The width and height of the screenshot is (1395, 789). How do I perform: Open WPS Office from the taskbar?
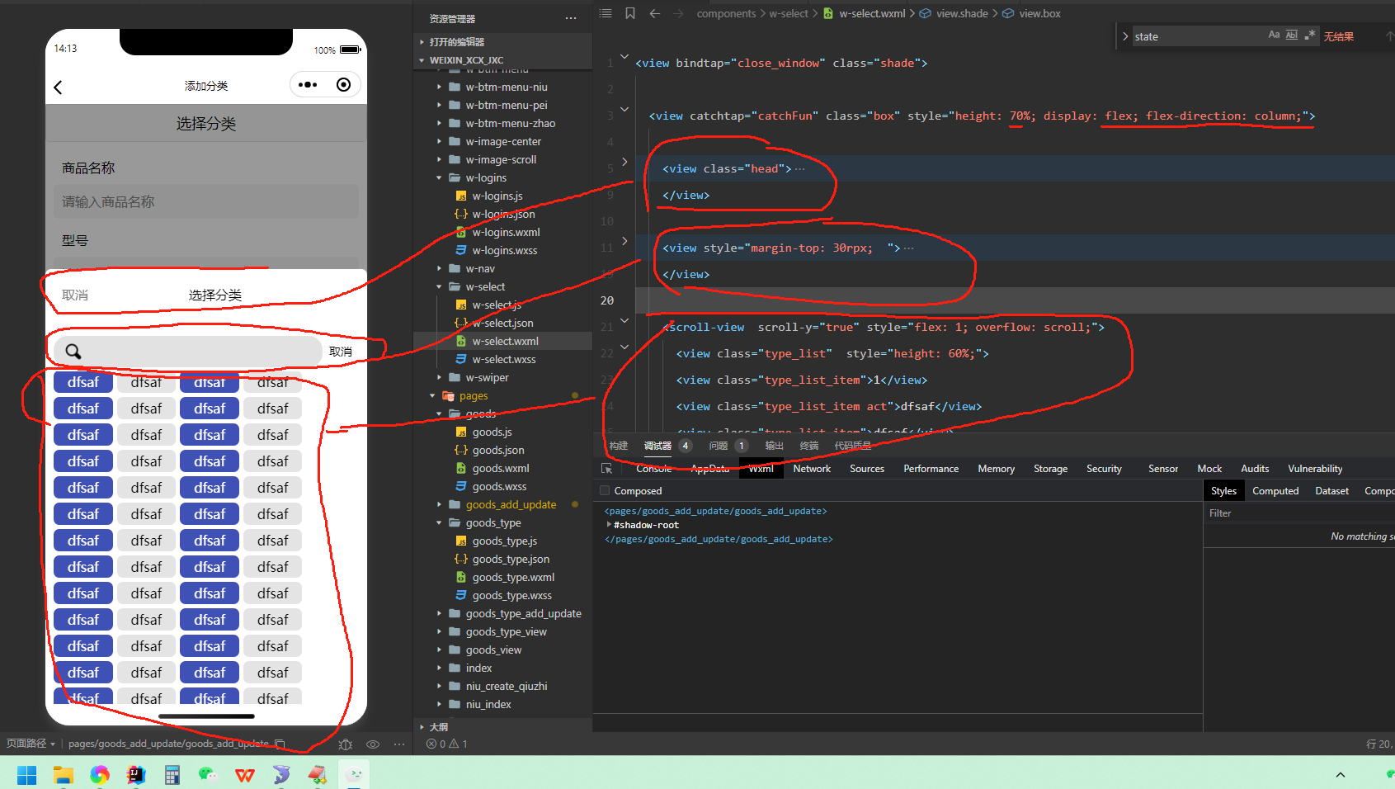[245, 775]
